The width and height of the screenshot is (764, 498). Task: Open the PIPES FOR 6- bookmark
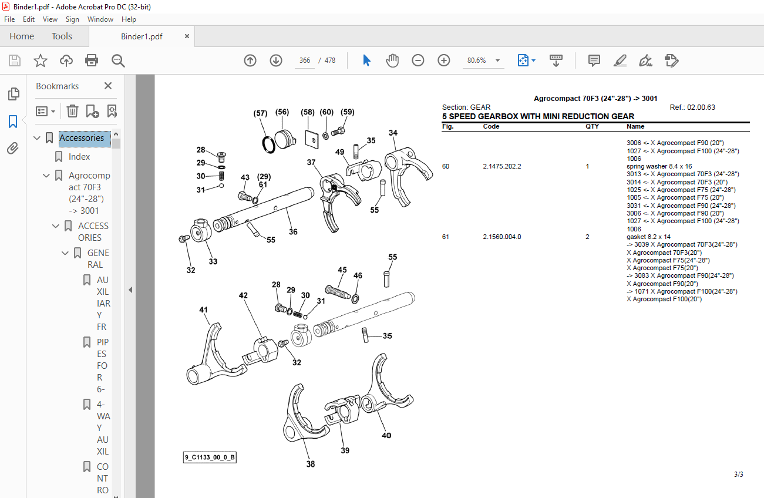coord(103,366)
